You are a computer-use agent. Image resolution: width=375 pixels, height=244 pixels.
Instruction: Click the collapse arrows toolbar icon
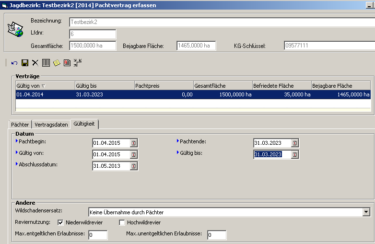click(x=78, y=63)
